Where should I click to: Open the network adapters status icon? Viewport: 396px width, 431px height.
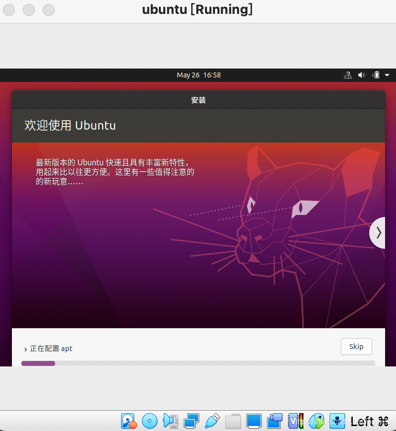(192, 421)
